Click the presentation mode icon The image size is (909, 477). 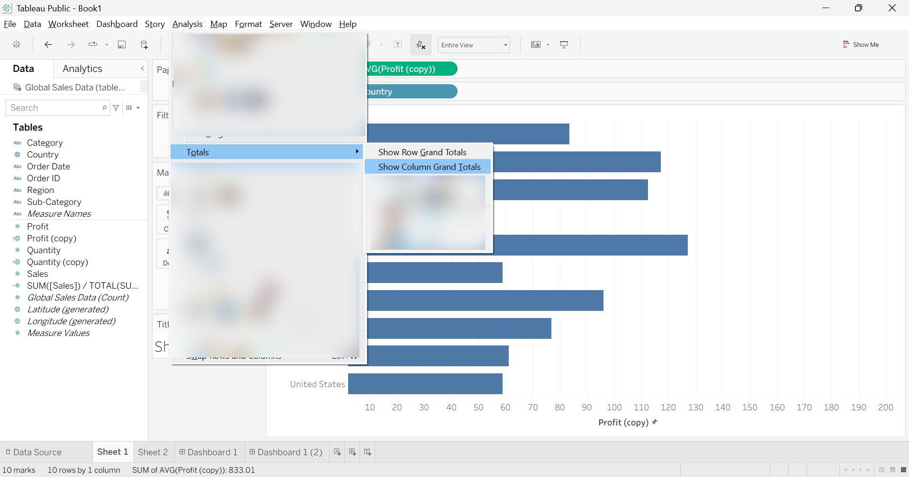click(x=564, y=44)
